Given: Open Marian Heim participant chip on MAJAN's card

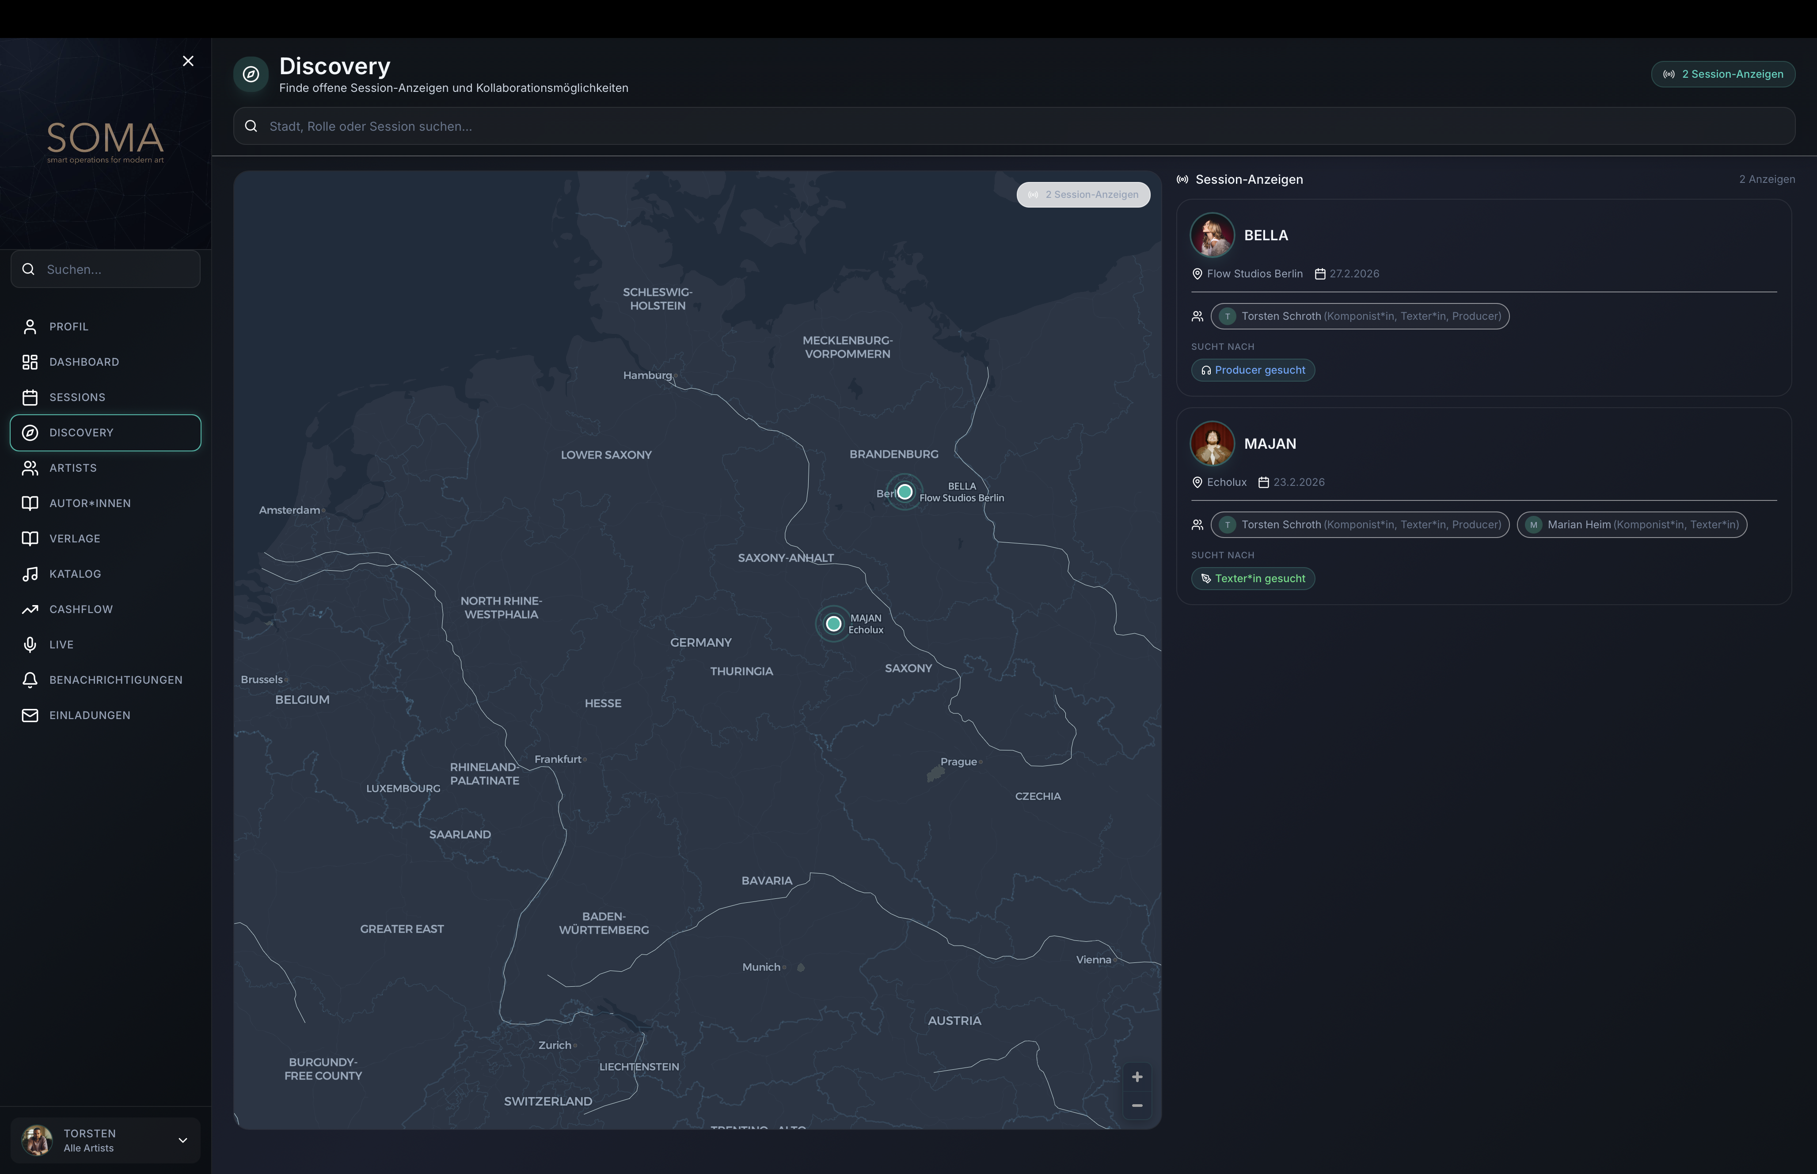Looking at the screenshot, I should (x=1632, y=524).
